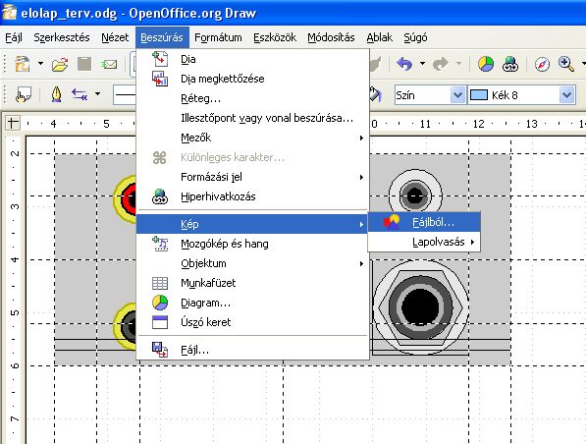Image resolution: width=586 pixels, height=444 pixels.
Task: Click the Zoom magnifier icon
Action: [565, 64]
